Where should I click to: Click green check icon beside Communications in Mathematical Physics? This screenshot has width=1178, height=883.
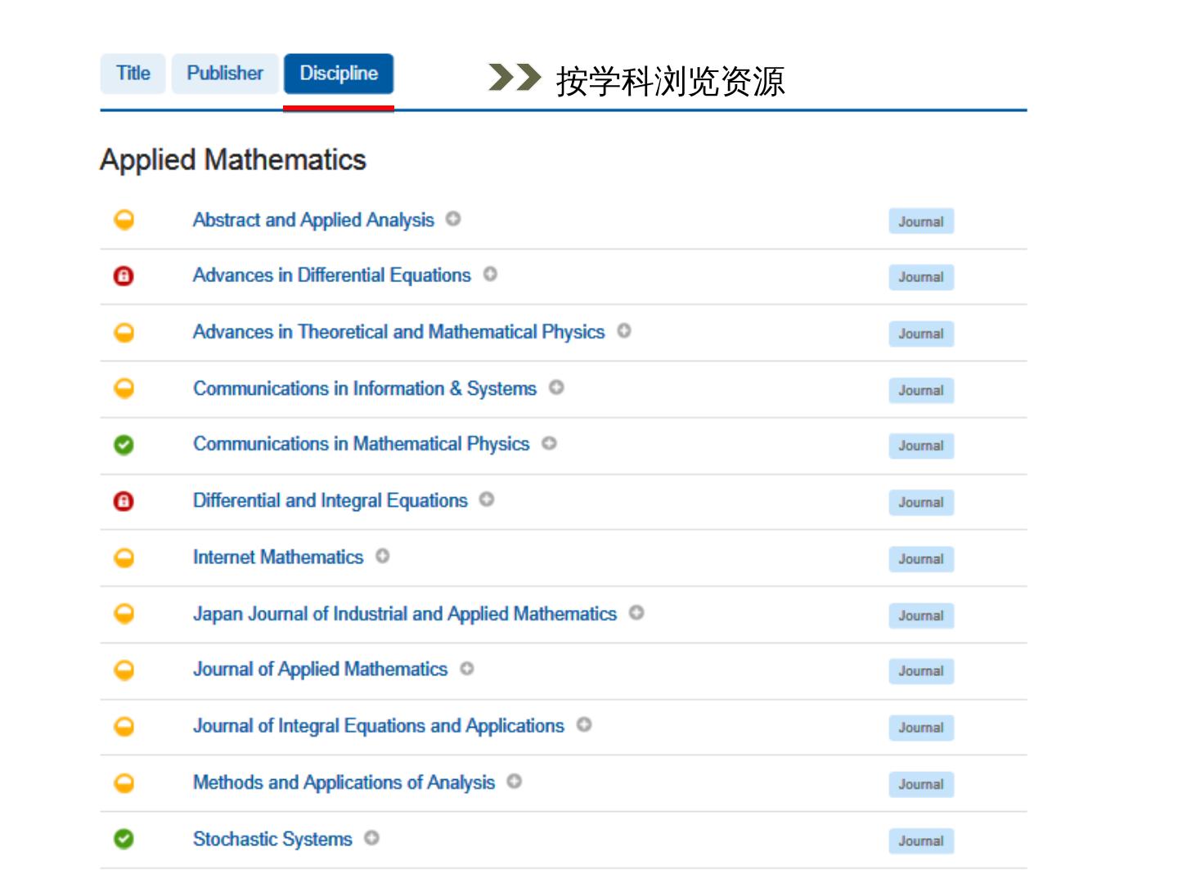[124, 445]
